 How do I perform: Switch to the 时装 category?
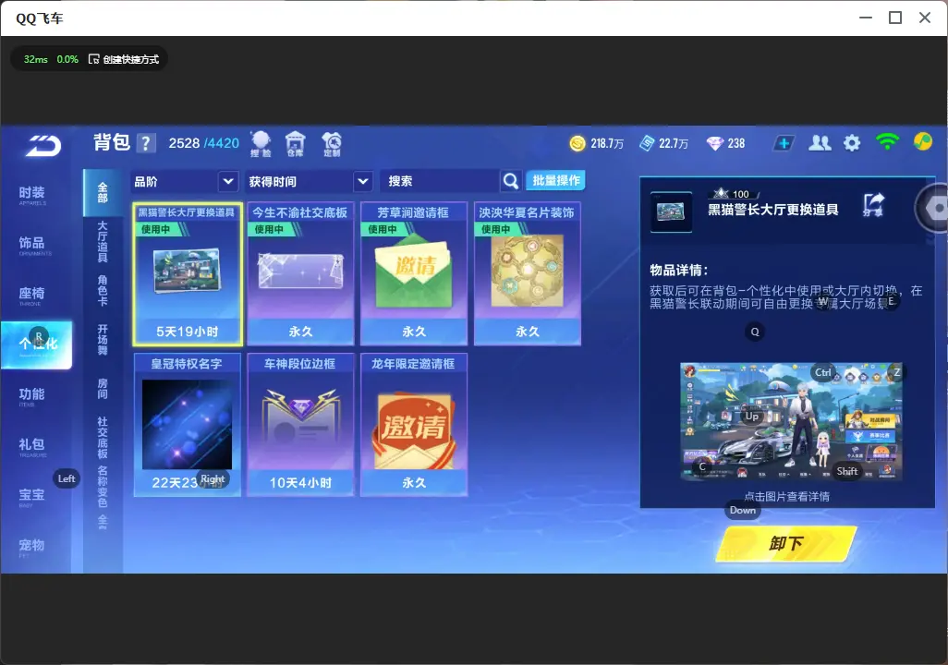click(32, 195)
